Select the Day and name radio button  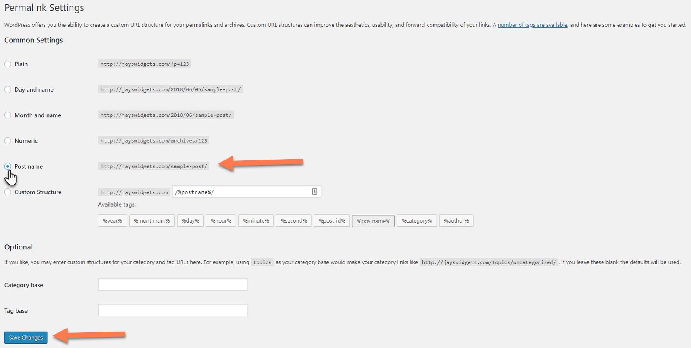click(x=8, y=89)
